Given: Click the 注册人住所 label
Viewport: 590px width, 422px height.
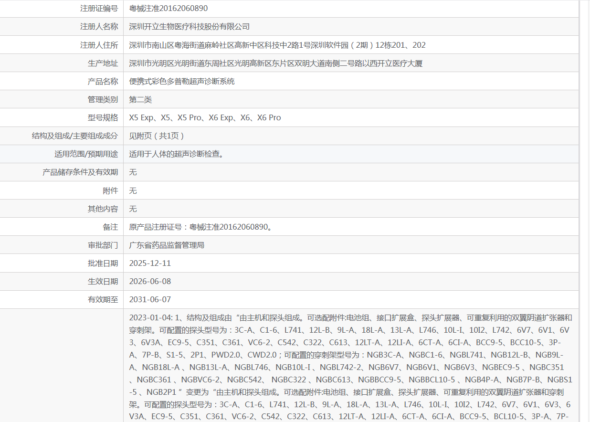Looking at the screenshot, I should [99, 45].
